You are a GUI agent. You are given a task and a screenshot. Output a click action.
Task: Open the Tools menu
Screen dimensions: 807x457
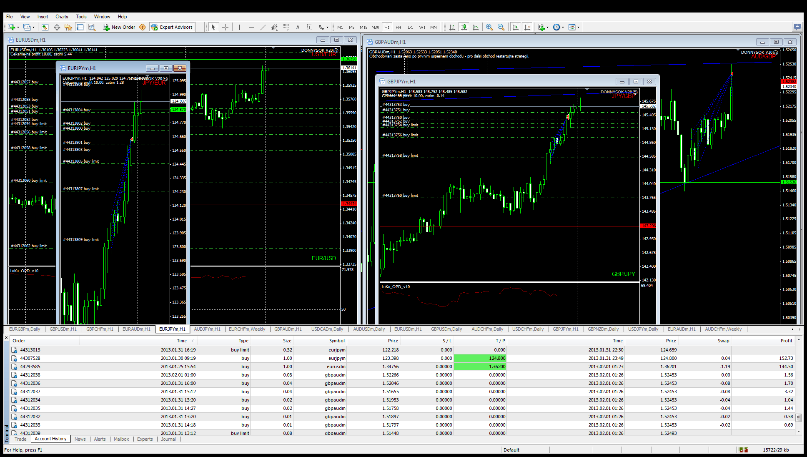pos(81,17)
